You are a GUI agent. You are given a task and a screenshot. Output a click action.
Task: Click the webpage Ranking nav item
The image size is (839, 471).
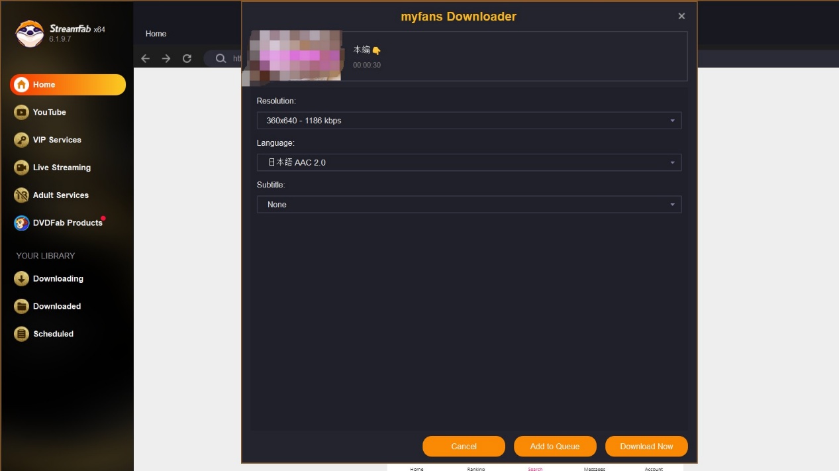point(476,468)
